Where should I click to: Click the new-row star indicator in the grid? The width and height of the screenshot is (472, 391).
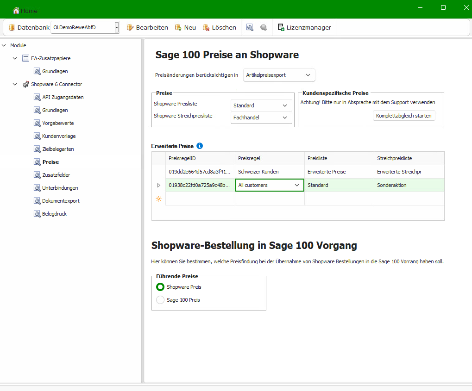(x=158, y=199)
